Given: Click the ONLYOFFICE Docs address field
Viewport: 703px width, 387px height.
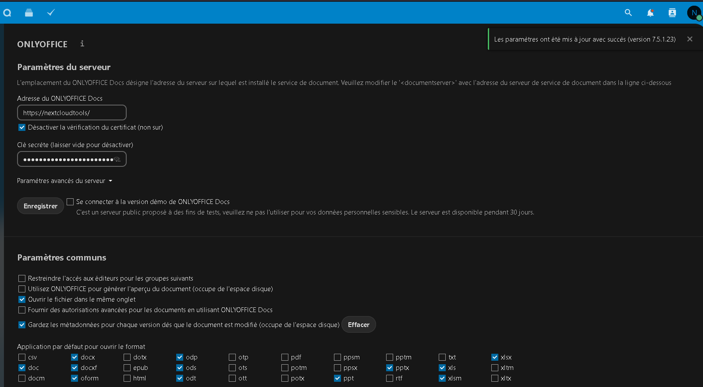Looking at the screenshot, I should pos(72,113).
